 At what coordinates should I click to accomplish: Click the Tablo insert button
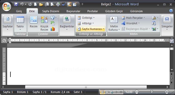click(x=20, y=23)
